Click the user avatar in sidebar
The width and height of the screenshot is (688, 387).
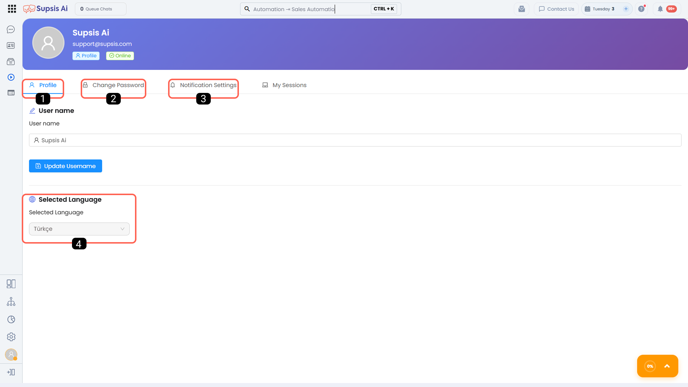(x=11, y=354)
